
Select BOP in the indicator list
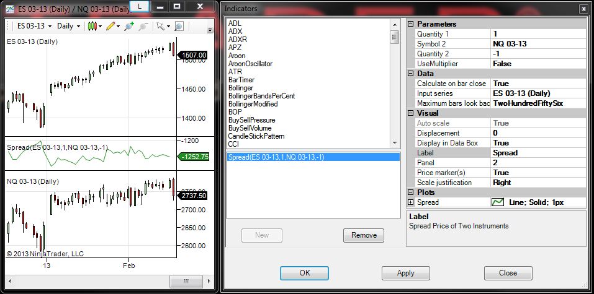pyautogui.click(x=235, y=112)
